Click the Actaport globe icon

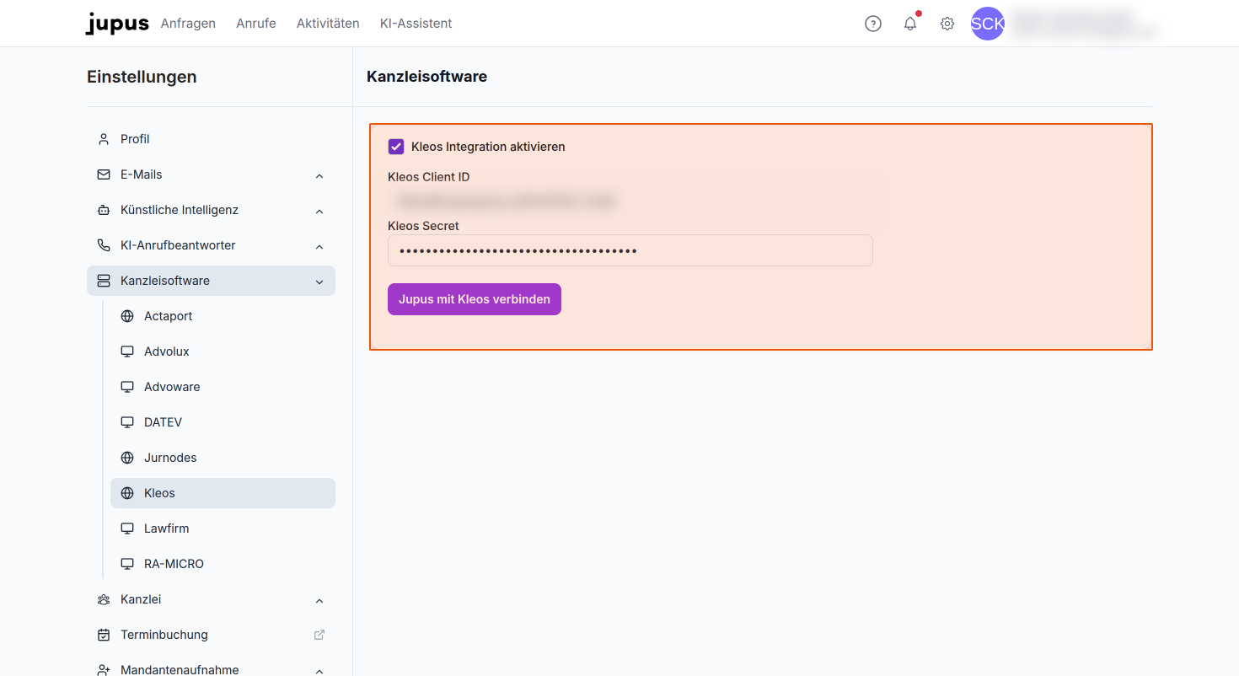click(127, 316)
